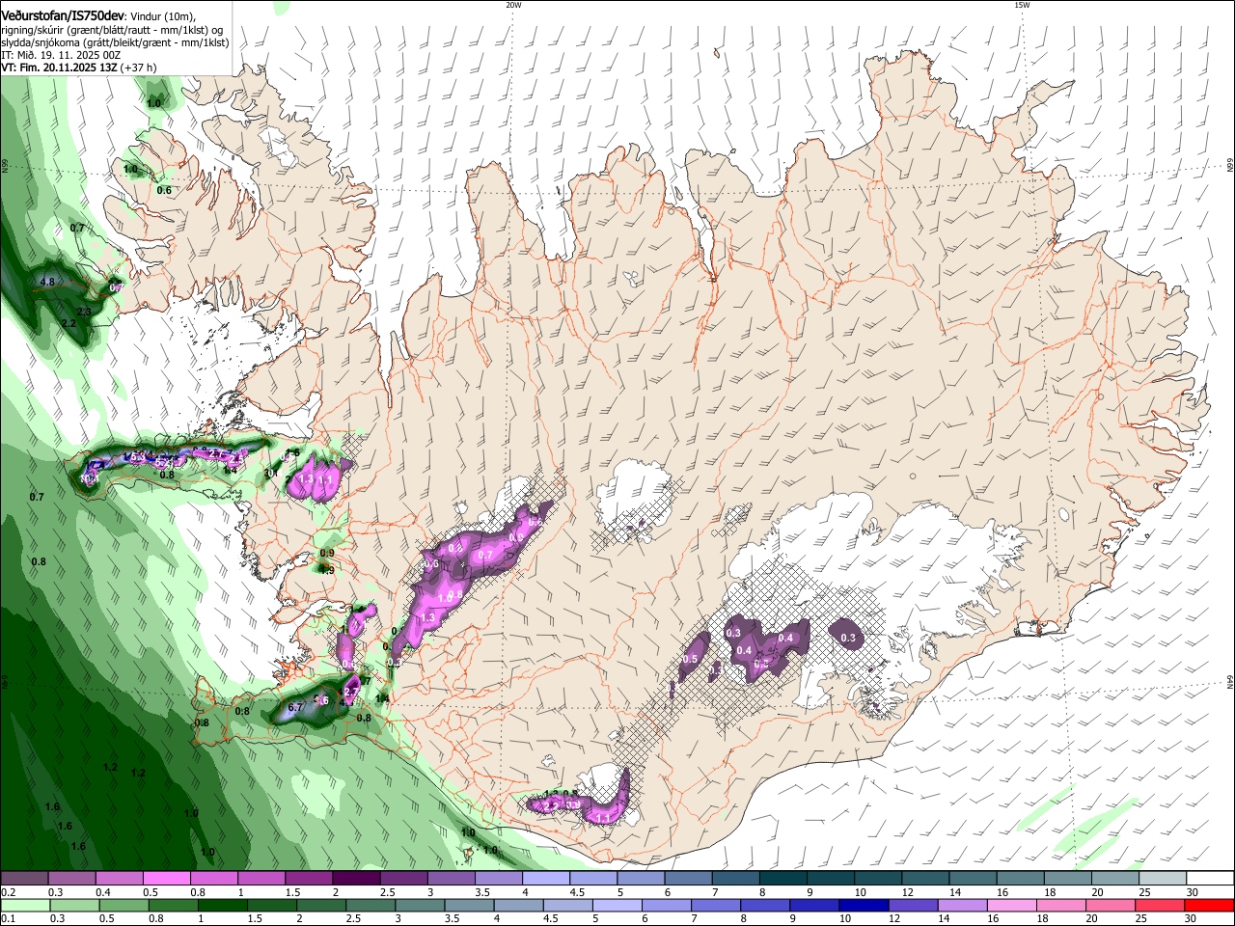Pick the upper legend swatch between 4 and 4.5
This screenshot has height=926, width=1235.
pos(546,878)
